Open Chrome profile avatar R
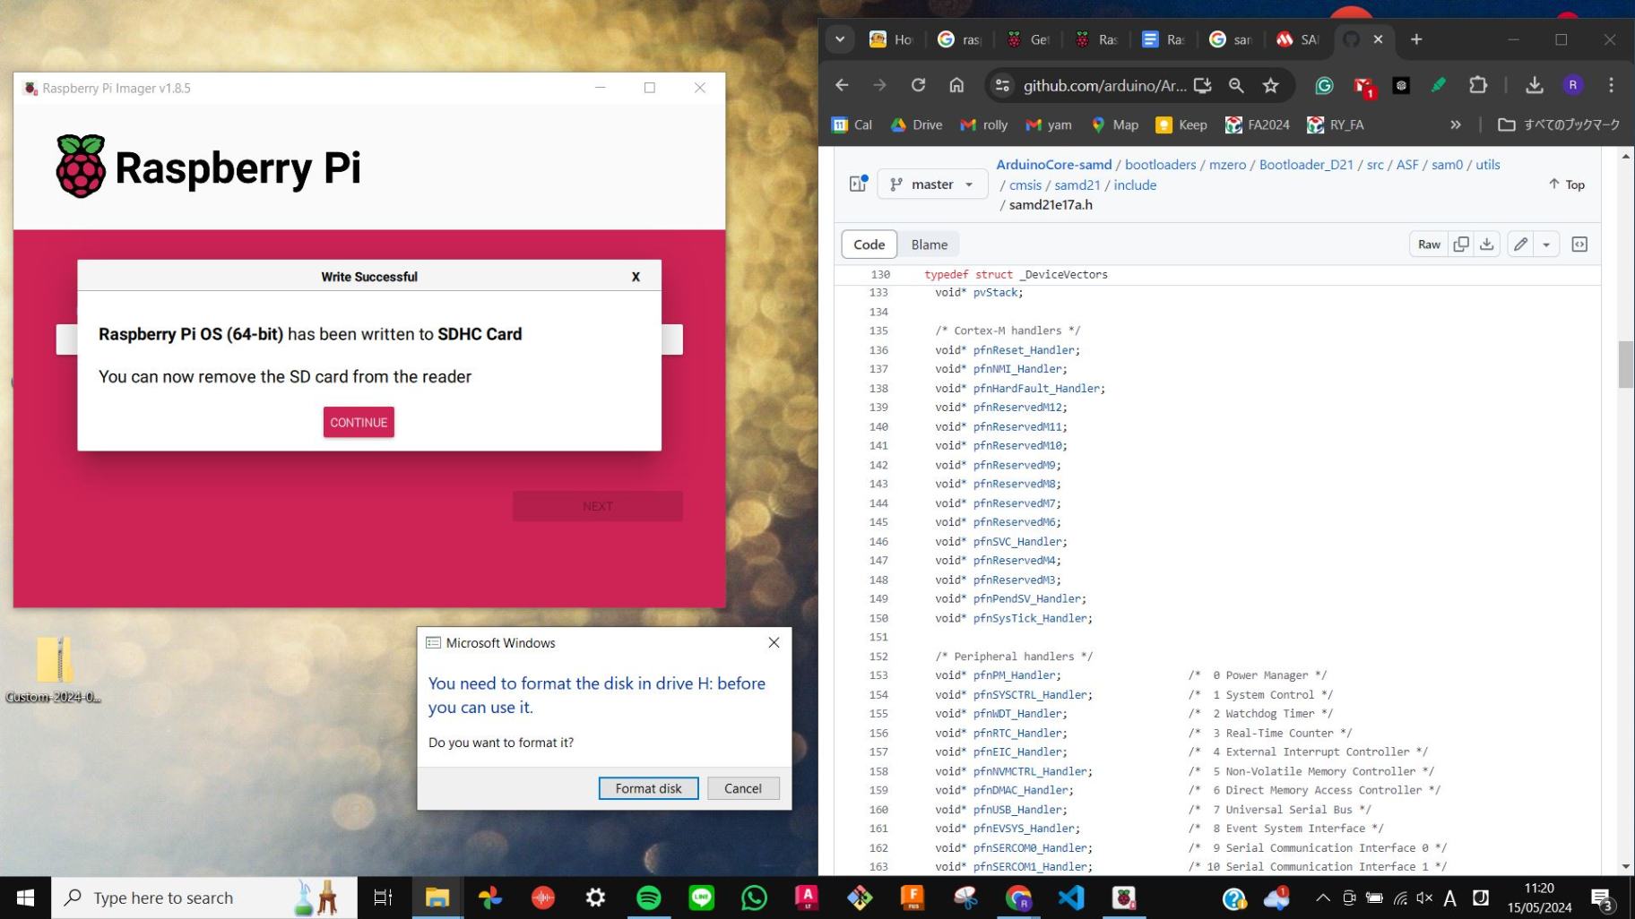This screenshot has height=919, width=1635. coord(1572,85)
